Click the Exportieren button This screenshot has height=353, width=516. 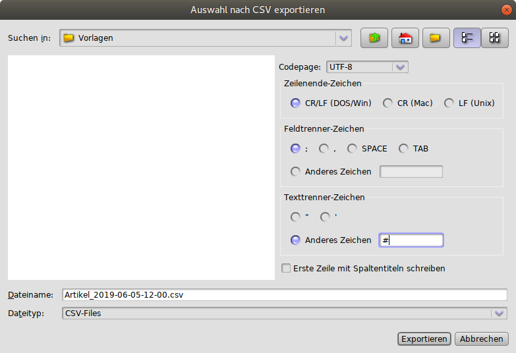(x=424, y=339)
